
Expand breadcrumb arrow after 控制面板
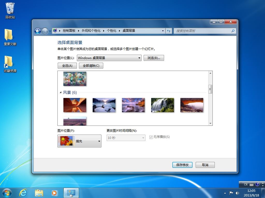[x=79, y=31]
